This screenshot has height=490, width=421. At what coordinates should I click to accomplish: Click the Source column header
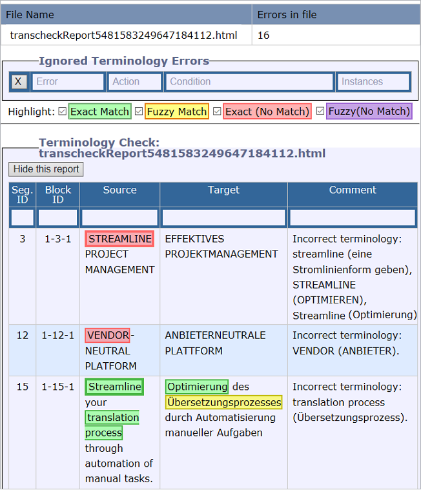[119, 195]
